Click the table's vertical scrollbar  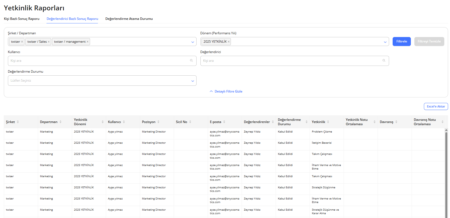(x=446, y=174)
